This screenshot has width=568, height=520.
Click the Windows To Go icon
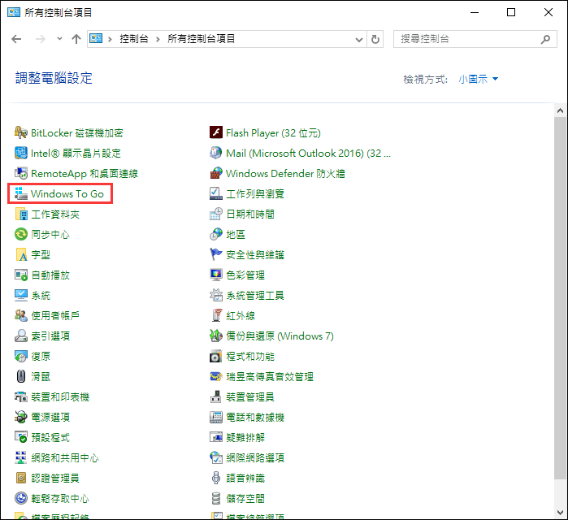click(x=20, y=193)
